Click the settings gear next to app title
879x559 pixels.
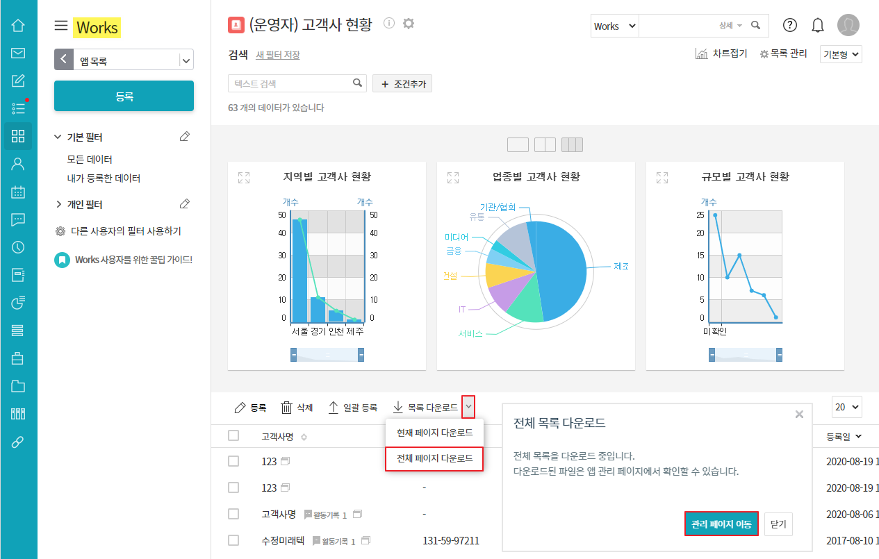pos(409,24)
